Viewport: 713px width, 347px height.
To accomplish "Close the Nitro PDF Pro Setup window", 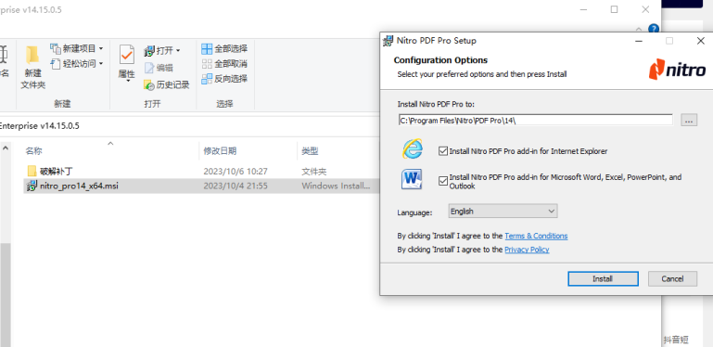I will [701, 41].
